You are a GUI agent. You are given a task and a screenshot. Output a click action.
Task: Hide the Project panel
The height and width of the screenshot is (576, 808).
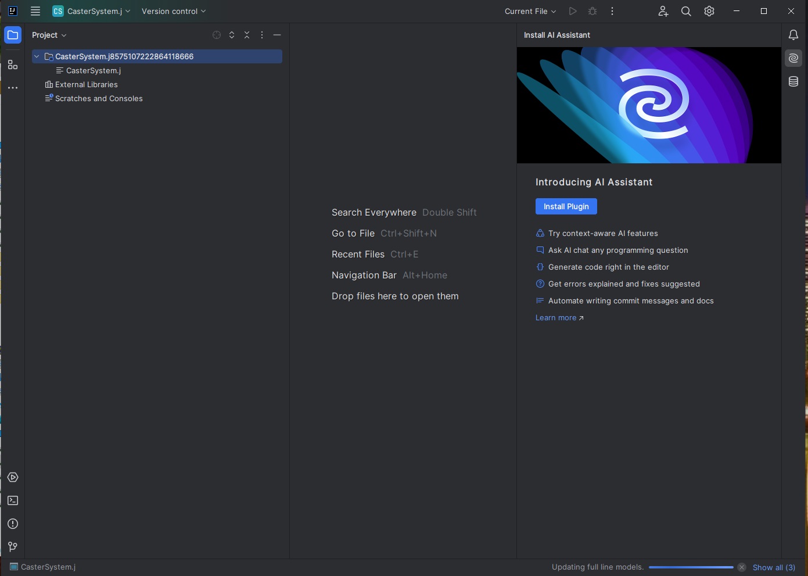pyautogui.click(x=277, y=35)
